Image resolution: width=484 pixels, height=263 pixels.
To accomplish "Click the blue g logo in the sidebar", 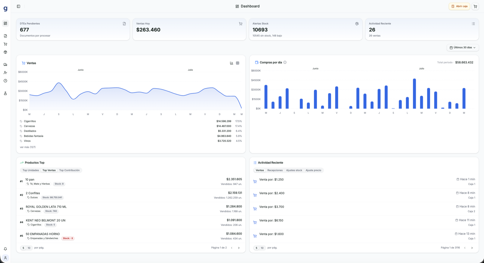I will click(5, 8).
